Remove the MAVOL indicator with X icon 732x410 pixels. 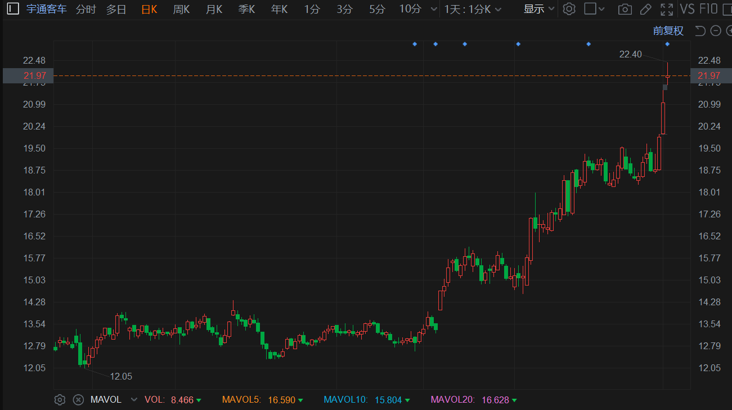(78, 400)
